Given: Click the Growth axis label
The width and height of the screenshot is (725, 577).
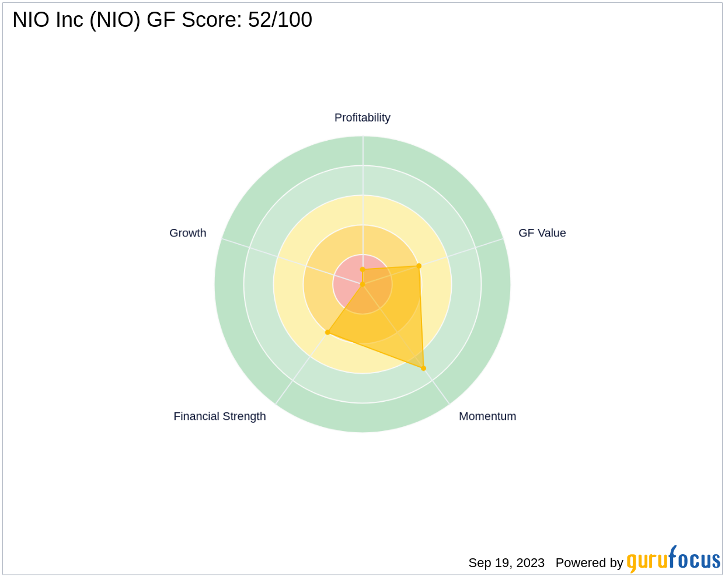Looking at the screenshot, I should (x=187, y=233).
